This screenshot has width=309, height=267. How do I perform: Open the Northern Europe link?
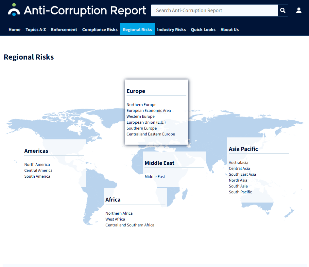point(142,105)
